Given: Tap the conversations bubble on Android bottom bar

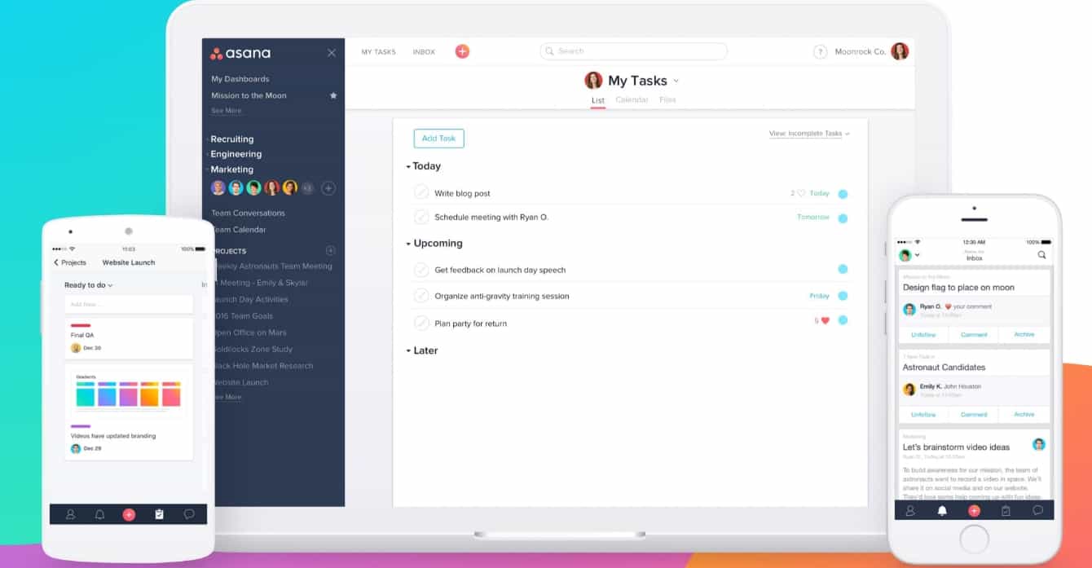Looking at the screenshot, I should click(x=189, y=514).
